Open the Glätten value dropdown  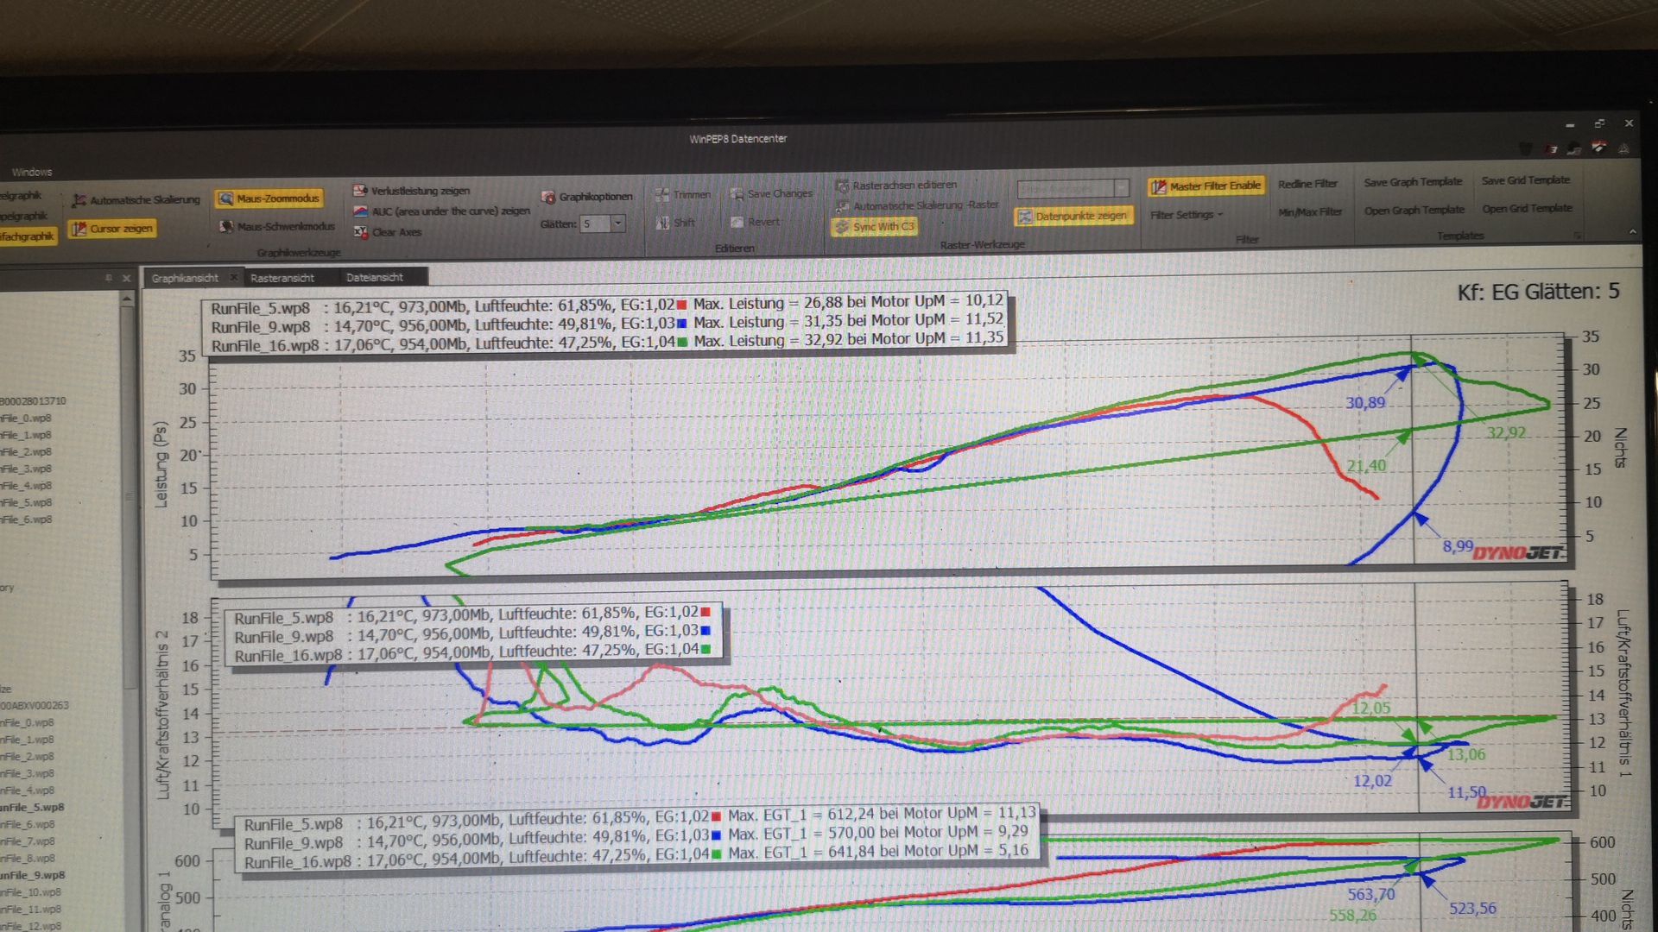(x=618, y=224)
